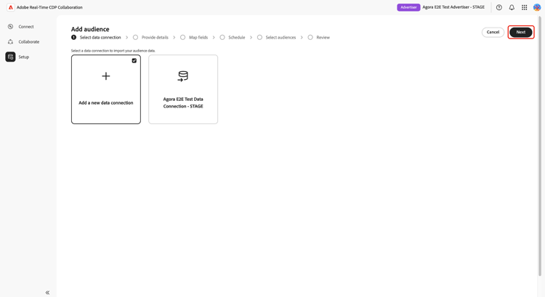Click the Agora E2E Test Advertiser - STAGE account name
This screenshot has width=545, height=297.
click(x=453, y=7)
